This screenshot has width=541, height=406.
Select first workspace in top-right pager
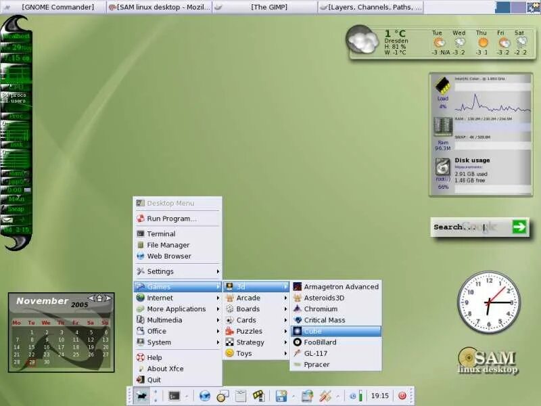click(x=502, y=7)
